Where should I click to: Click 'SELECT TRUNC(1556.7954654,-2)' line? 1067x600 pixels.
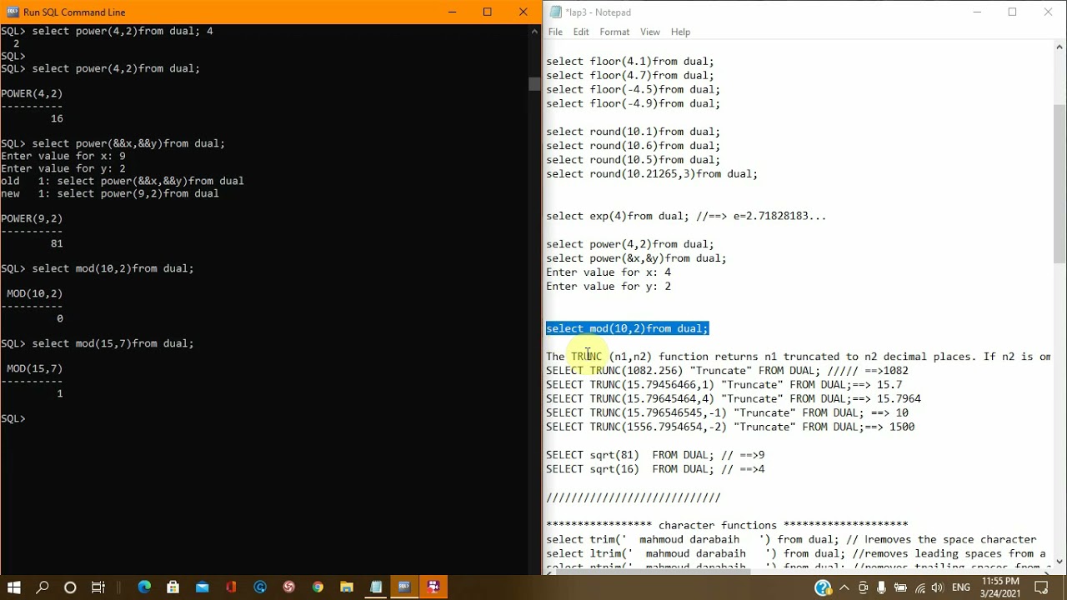tap(730, 427)
